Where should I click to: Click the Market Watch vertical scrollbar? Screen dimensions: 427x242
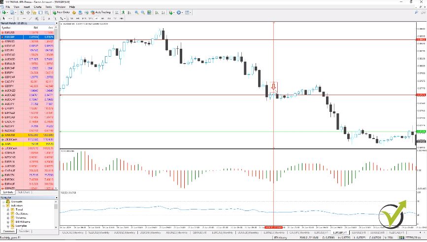56,107
